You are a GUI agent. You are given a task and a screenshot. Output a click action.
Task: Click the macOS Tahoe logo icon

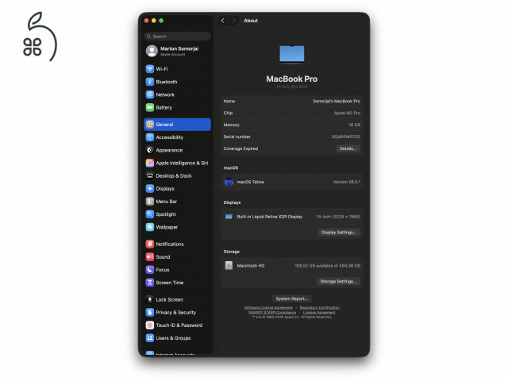click(x=229, y=182)
